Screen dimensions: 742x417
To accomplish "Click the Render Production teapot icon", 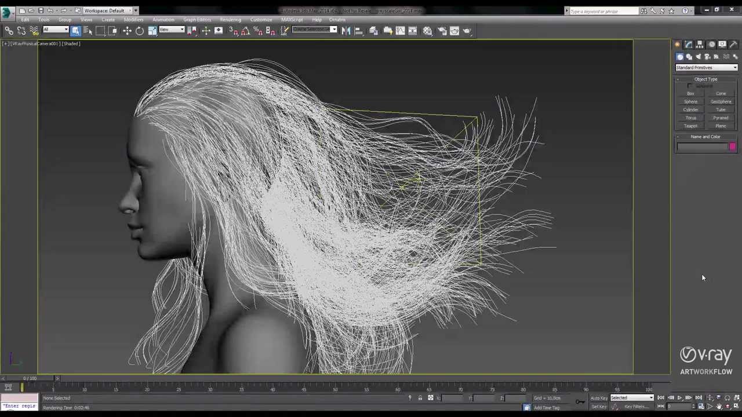I will coord(467,31).
